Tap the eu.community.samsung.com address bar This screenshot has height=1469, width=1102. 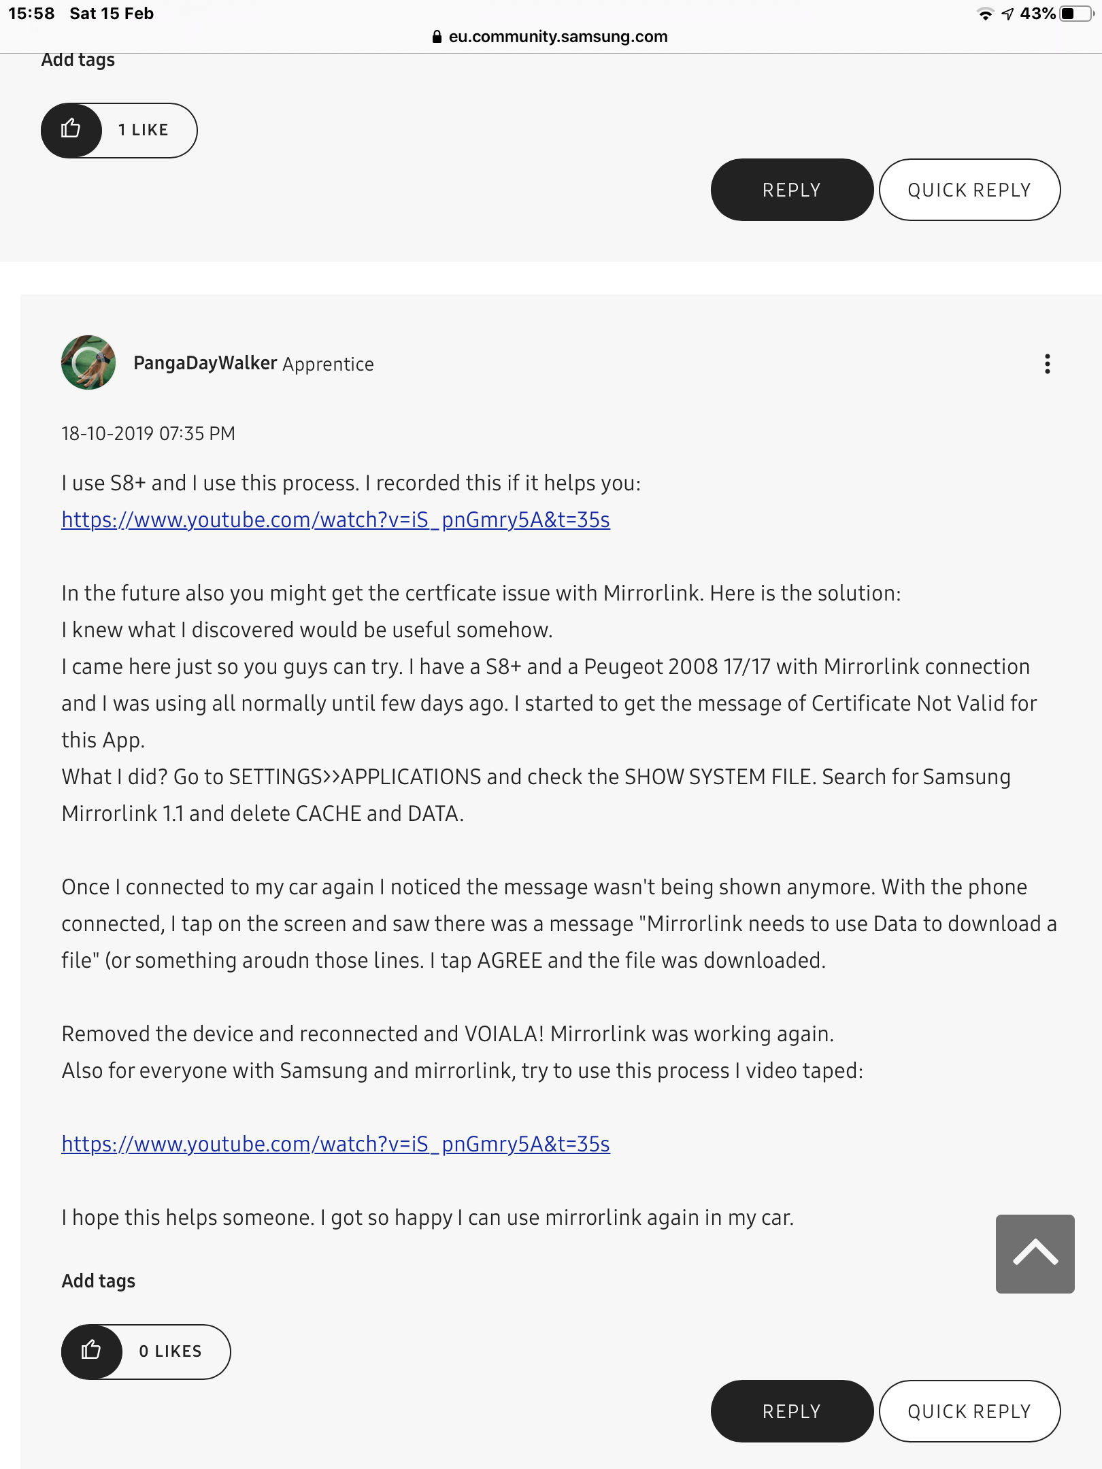point(558,37)
